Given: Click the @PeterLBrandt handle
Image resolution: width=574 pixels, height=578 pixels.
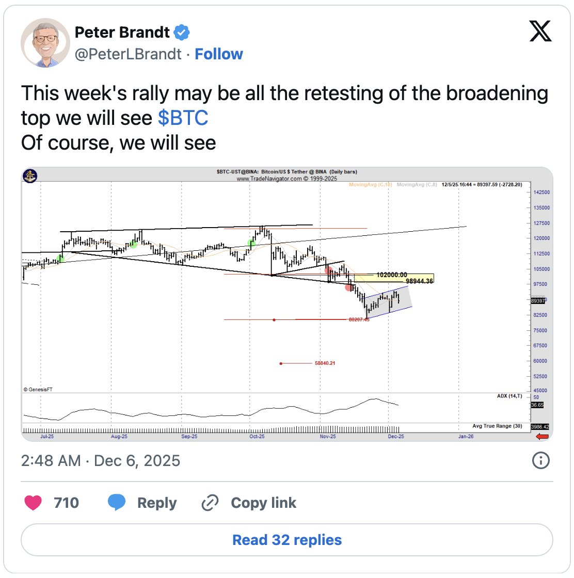Looking at the screenshot, I should (129, 54).
